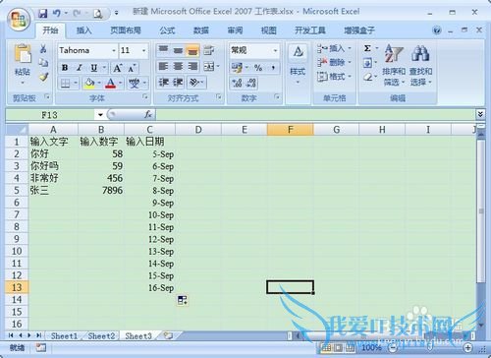The width and height of the screenshot is (491, 358).
Task: Click the Select All corner button
Action: 17,130
